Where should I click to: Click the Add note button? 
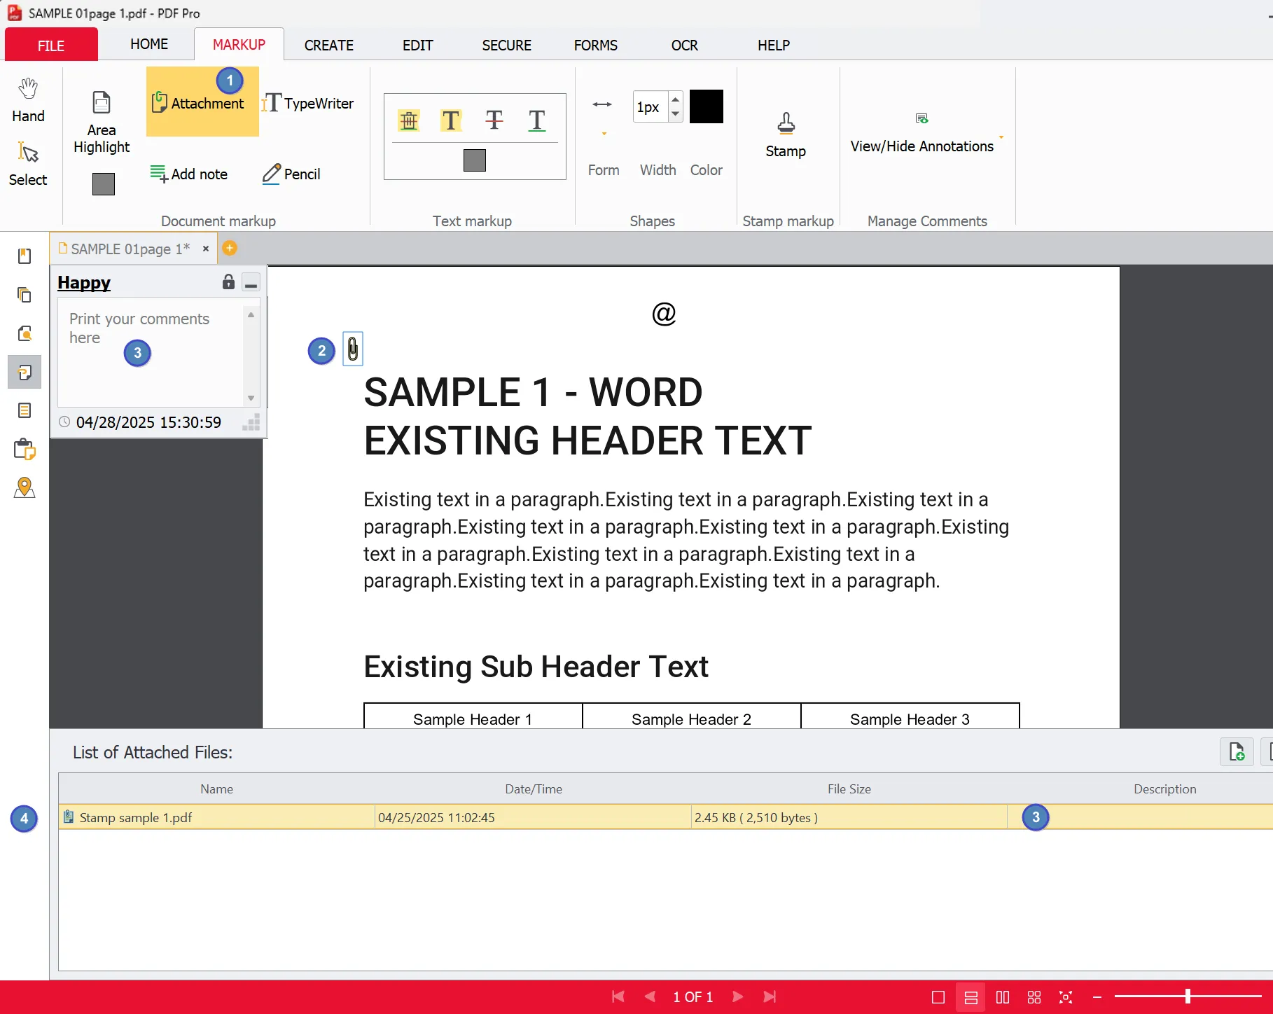[189, 174]
